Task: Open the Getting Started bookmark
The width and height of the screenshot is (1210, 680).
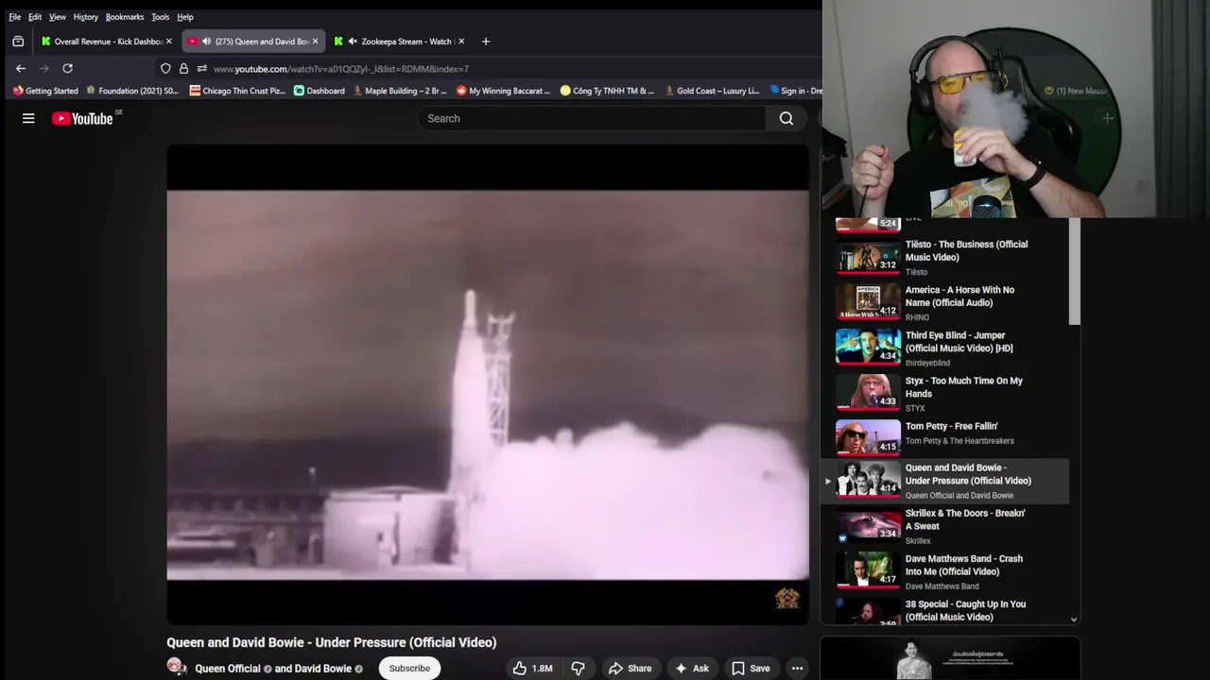Action: 45,91
